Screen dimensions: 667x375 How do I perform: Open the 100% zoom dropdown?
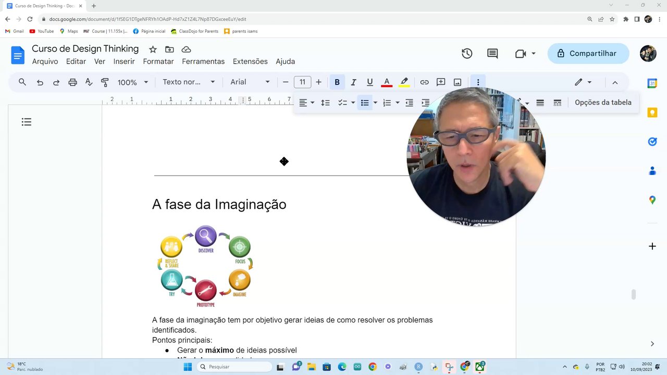(x=133, y=82)
